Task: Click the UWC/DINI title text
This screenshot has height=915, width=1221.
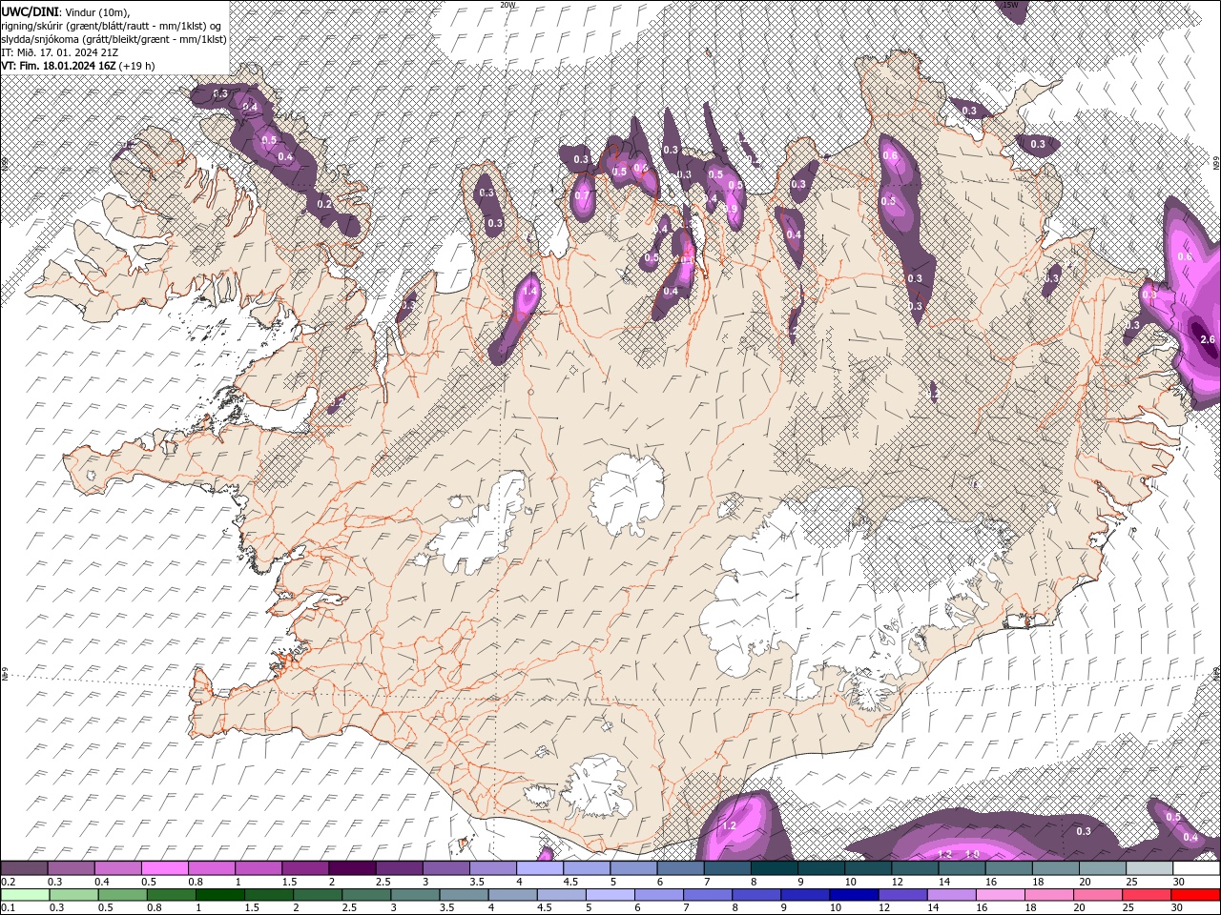Action: coord(30,11)
